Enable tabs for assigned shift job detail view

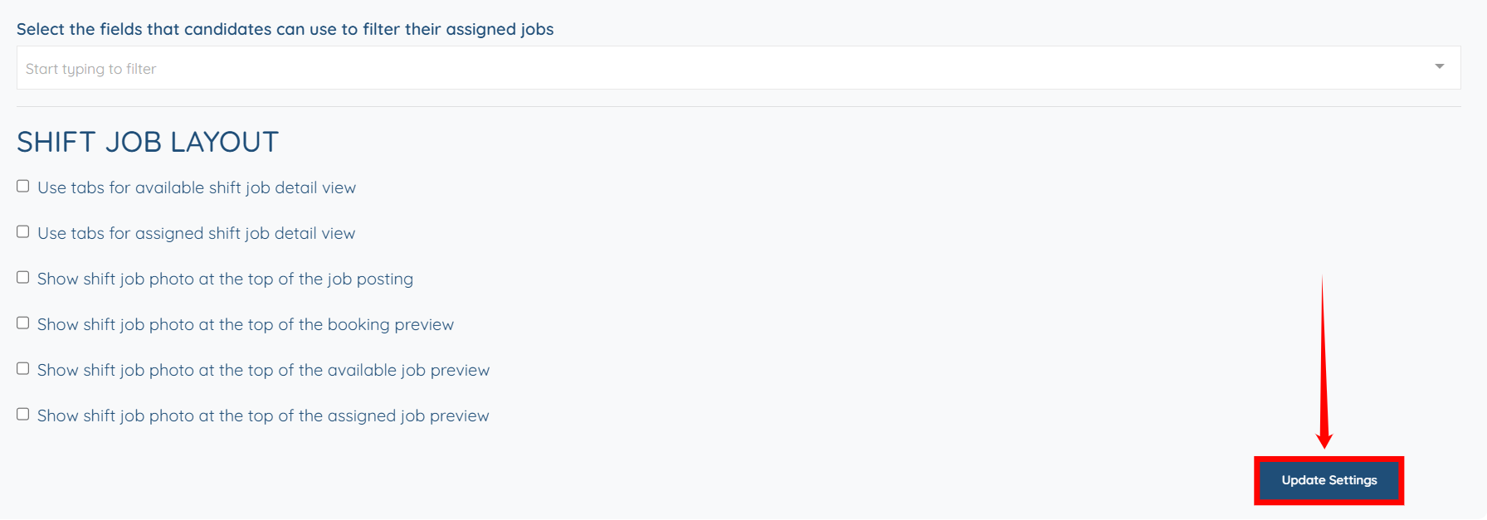click(x=23, y=232)
